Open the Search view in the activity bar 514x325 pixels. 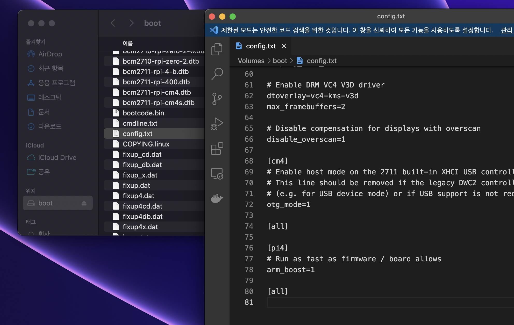[x=217, y=74]
